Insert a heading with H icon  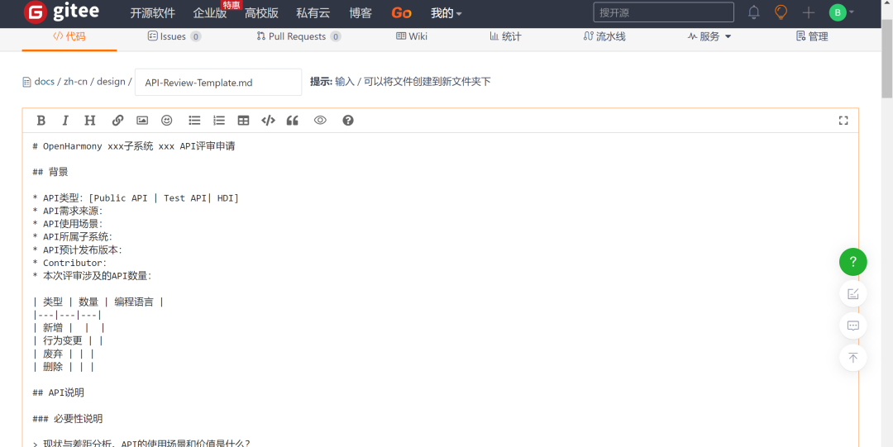89,120
